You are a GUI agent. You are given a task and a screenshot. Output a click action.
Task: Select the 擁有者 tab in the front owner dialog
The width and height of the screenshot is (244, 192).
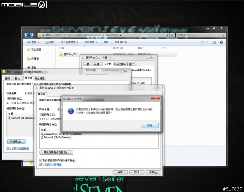click(42, 94)
